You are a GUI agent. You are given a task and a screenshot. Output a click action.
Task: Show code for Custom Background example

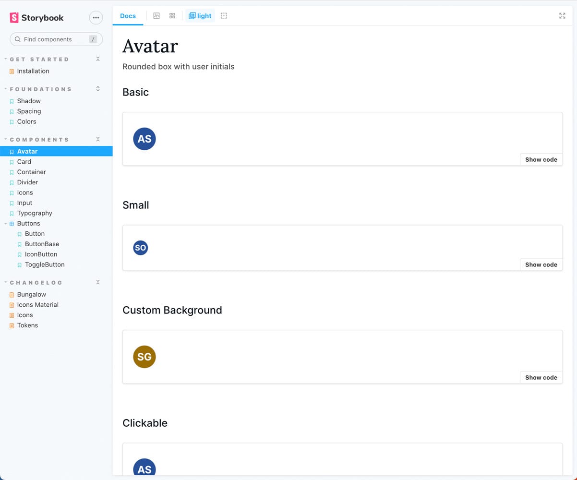(541, 378)
